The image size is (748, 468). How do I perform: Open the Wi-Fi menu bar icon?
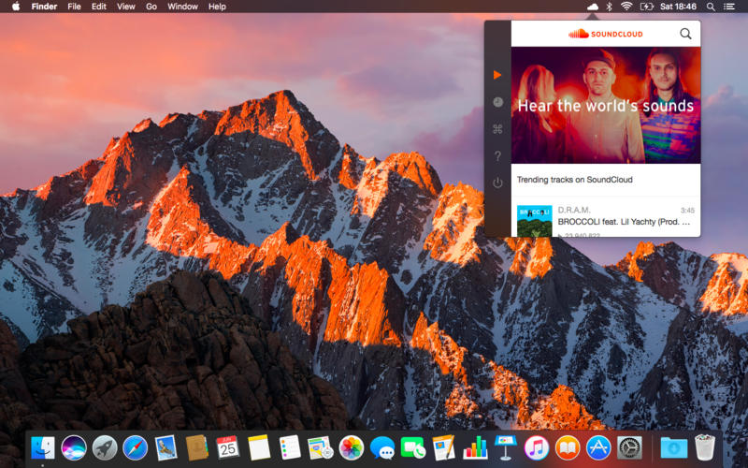pyautogui.click(x=626, y=7)
